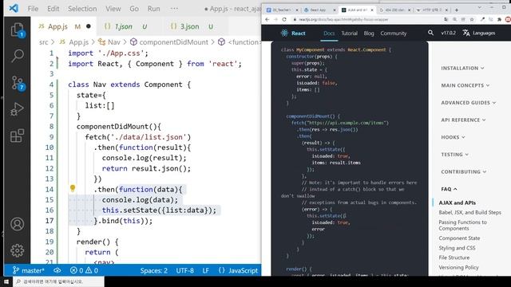The height and width of the screenshot is (287, 511).
Task: Click the synchronize changes cloud icon
Action: (57, 270)
